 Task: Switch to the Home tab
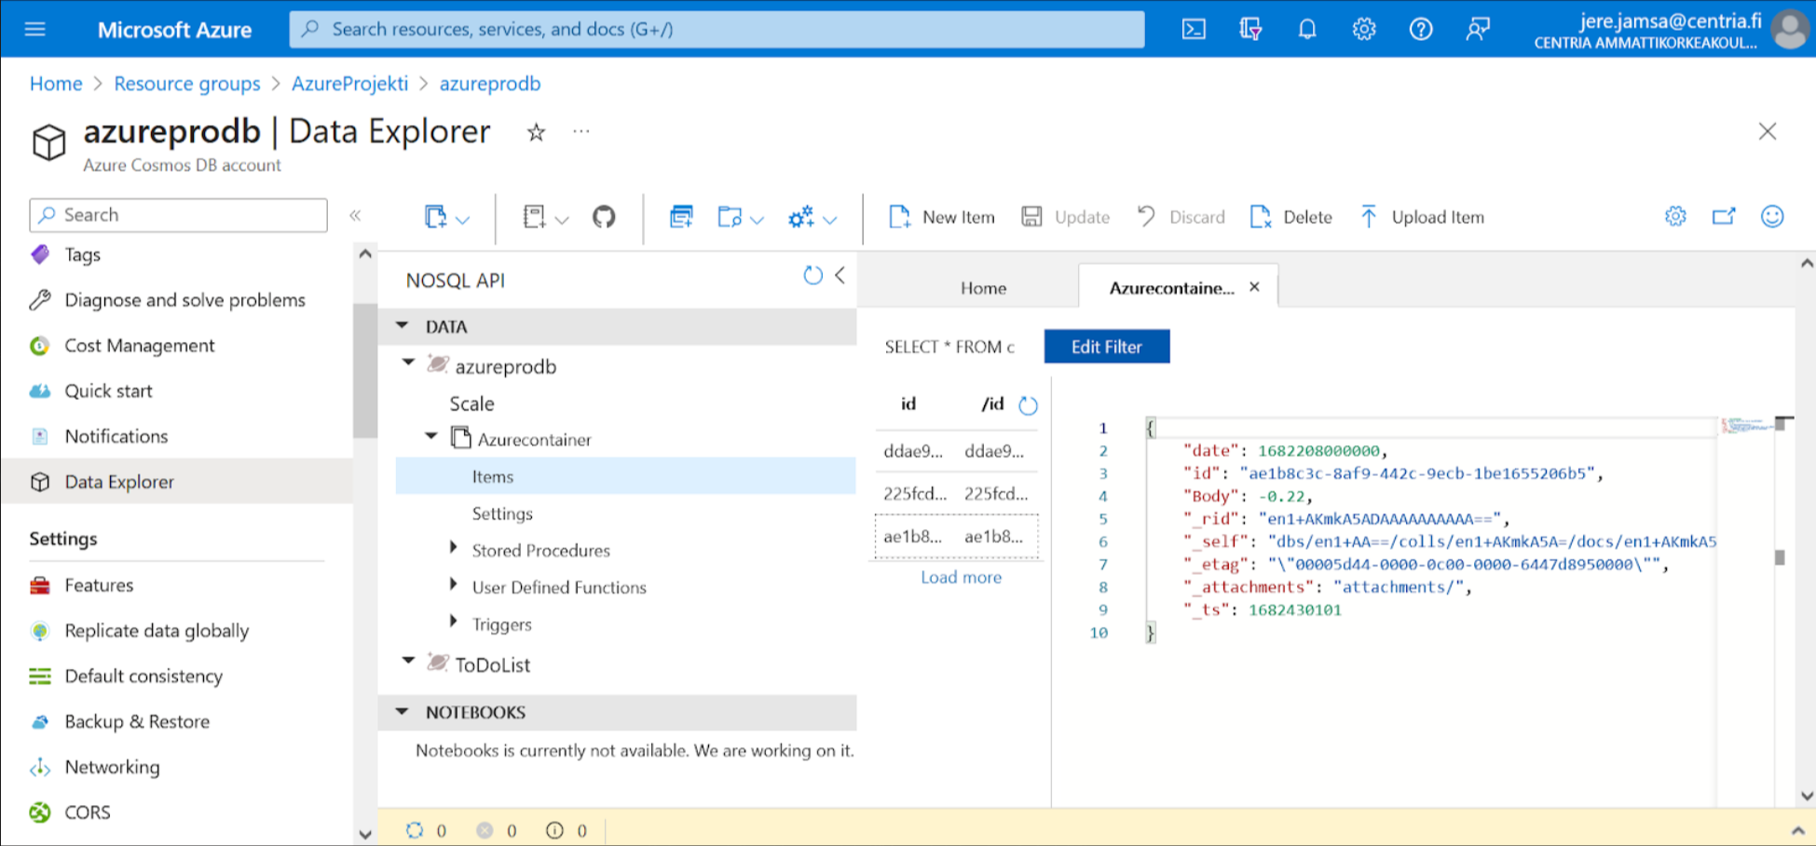(983, 287)
